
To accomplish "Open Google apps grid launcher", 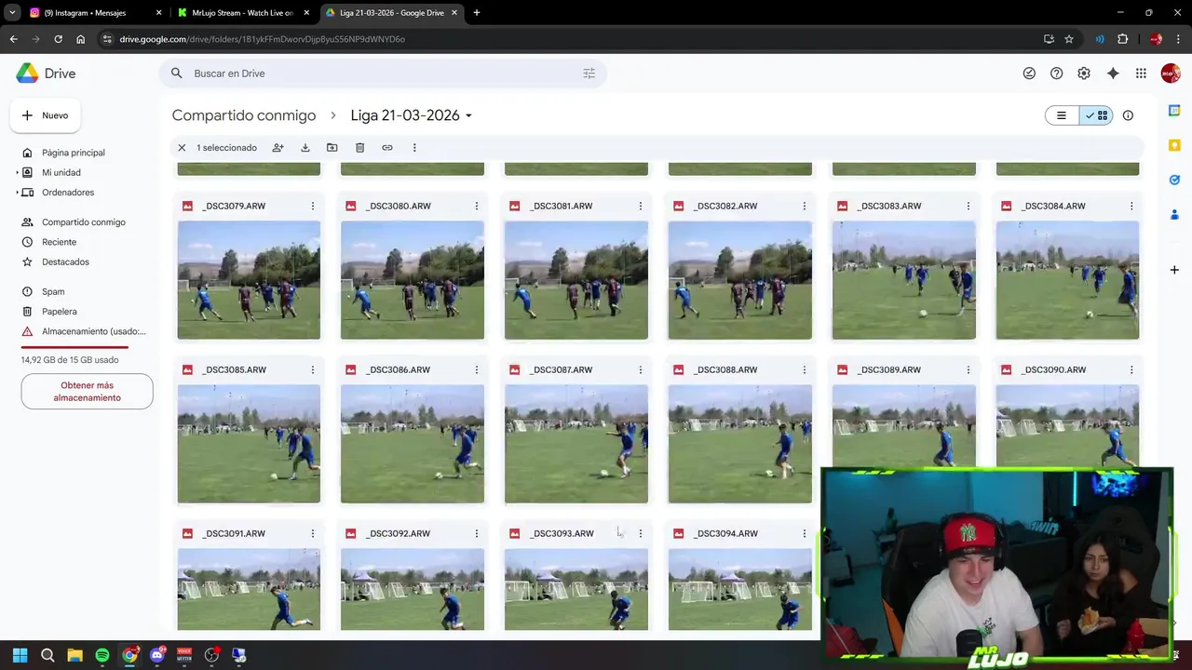I will coord(1141,74).
